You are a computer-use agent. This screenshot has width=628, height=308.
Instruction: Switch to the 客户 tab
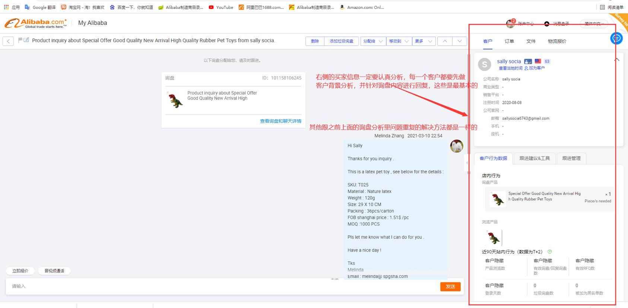coord(488,41)
